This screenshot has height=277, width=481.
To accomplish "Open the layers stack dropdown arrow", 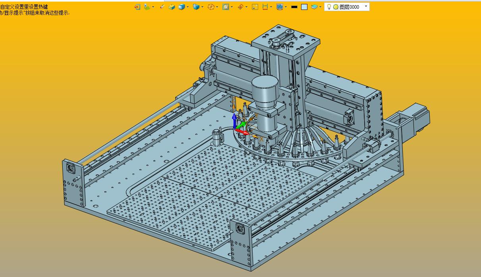I will pyautogui.click(x=320, y=7).
